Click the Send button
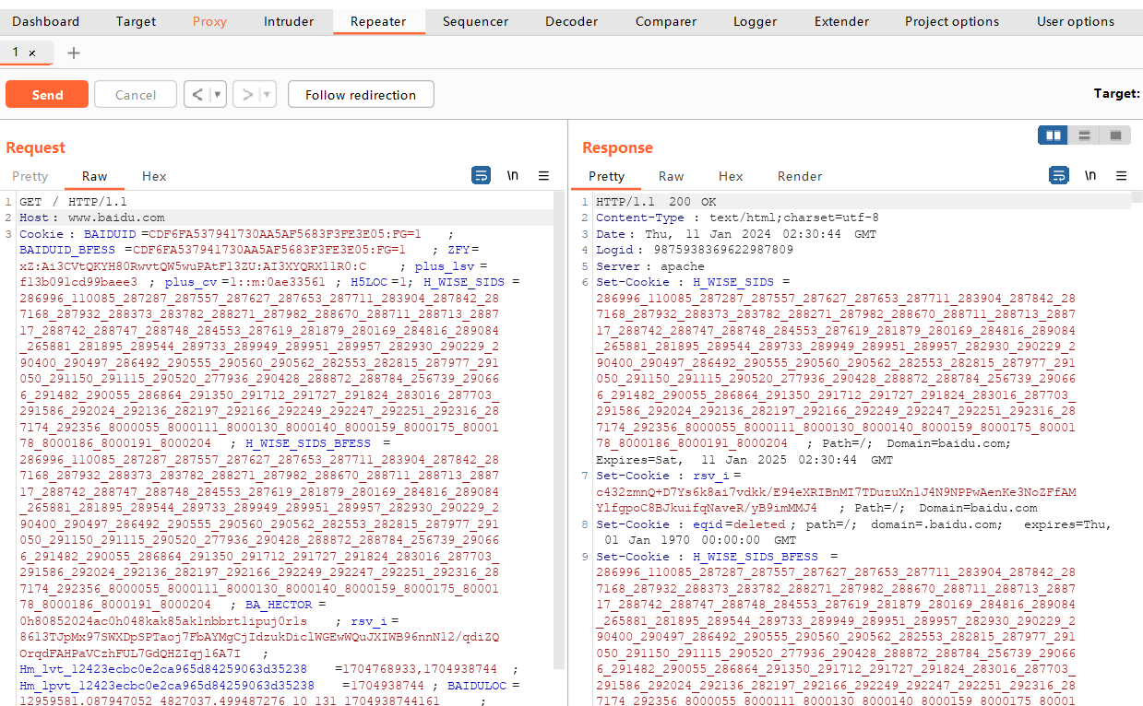Image resolution: width=1143 pixels, height=706 pixels. coord(47,94)
